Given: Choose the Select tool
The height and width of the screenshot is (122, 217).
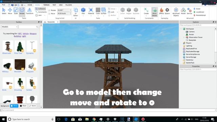Looking at the screenshot, I should pos(4,11).
